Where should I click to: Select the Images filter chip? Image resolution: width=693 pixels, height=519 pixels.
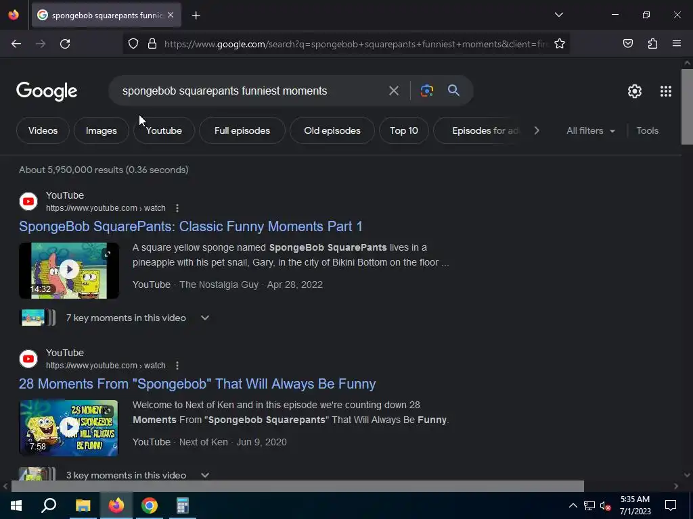point(102,130)
